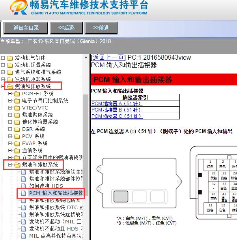237x240 pixels.
Task: Select the 燃油和排放系统部件位置 tree item
Action: (x=56, y=179)
